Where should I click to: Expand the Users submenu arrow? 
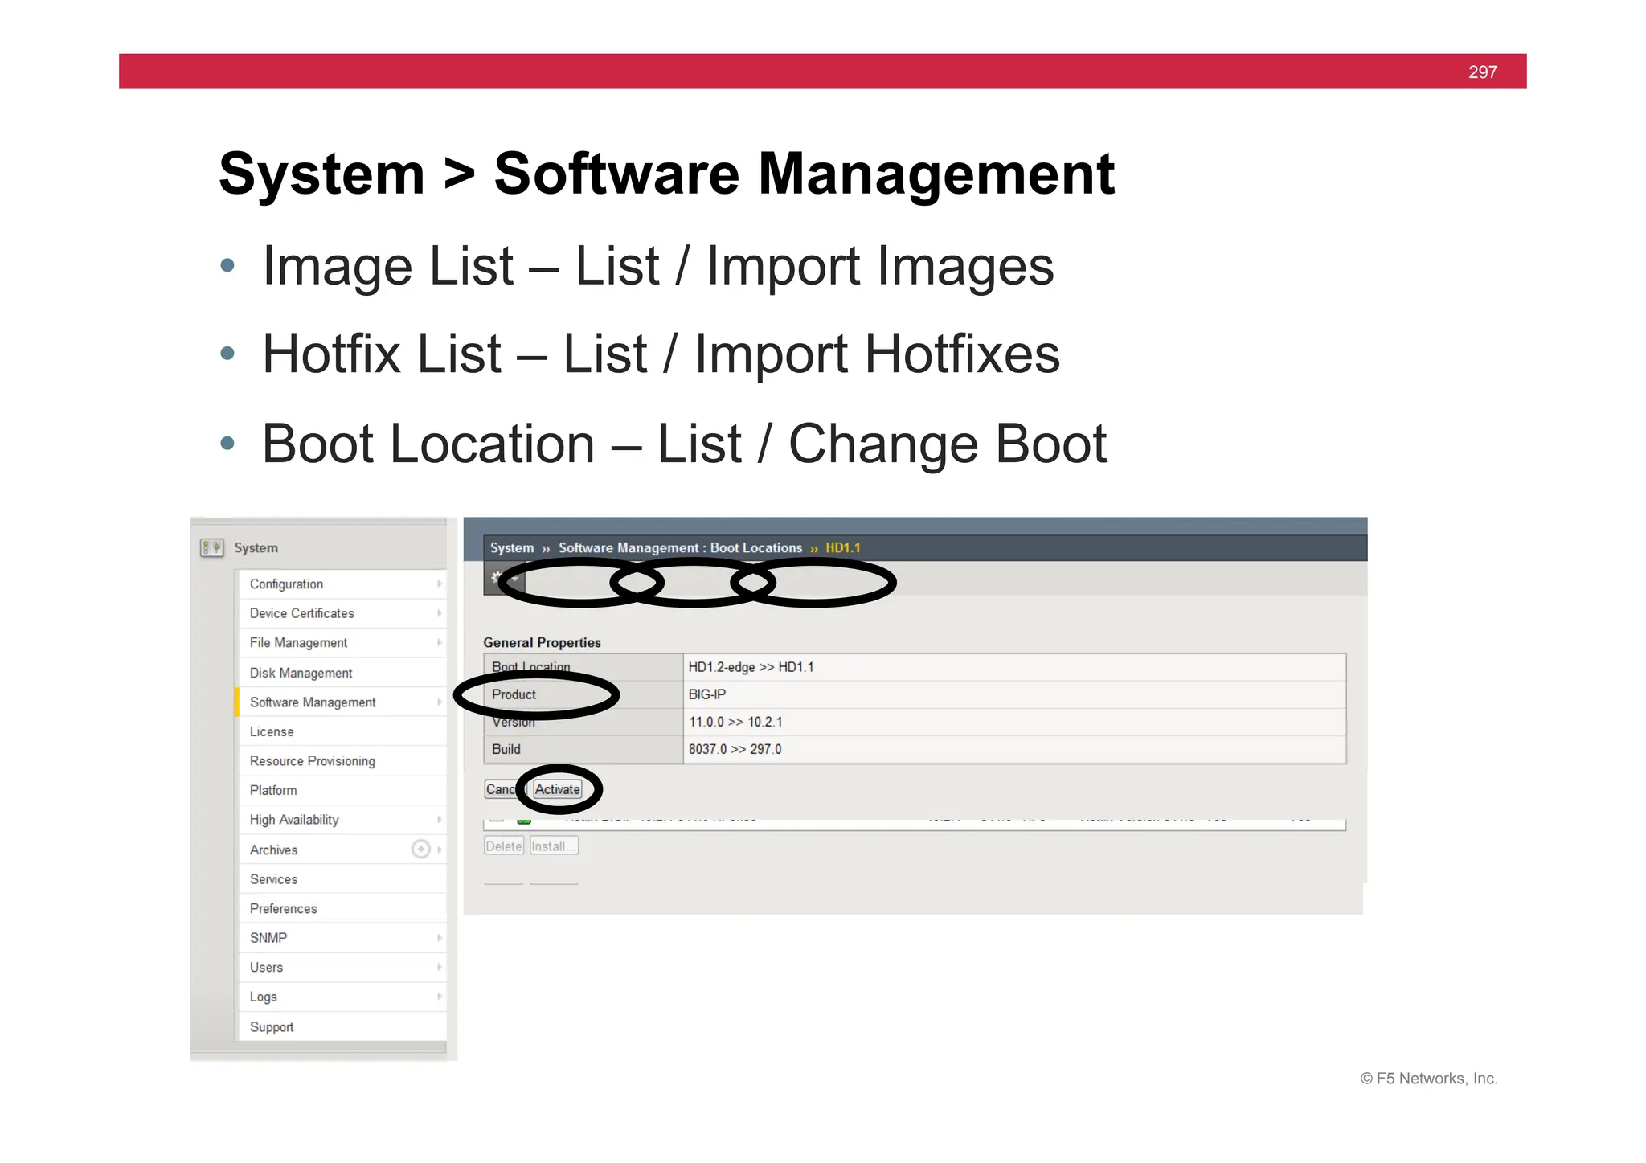pos(440,967)
